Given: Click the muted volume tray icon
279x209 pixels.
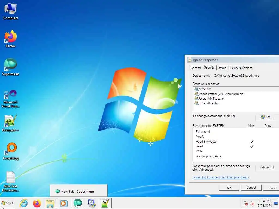Looking at the screenshot, I should click(252, 203).
